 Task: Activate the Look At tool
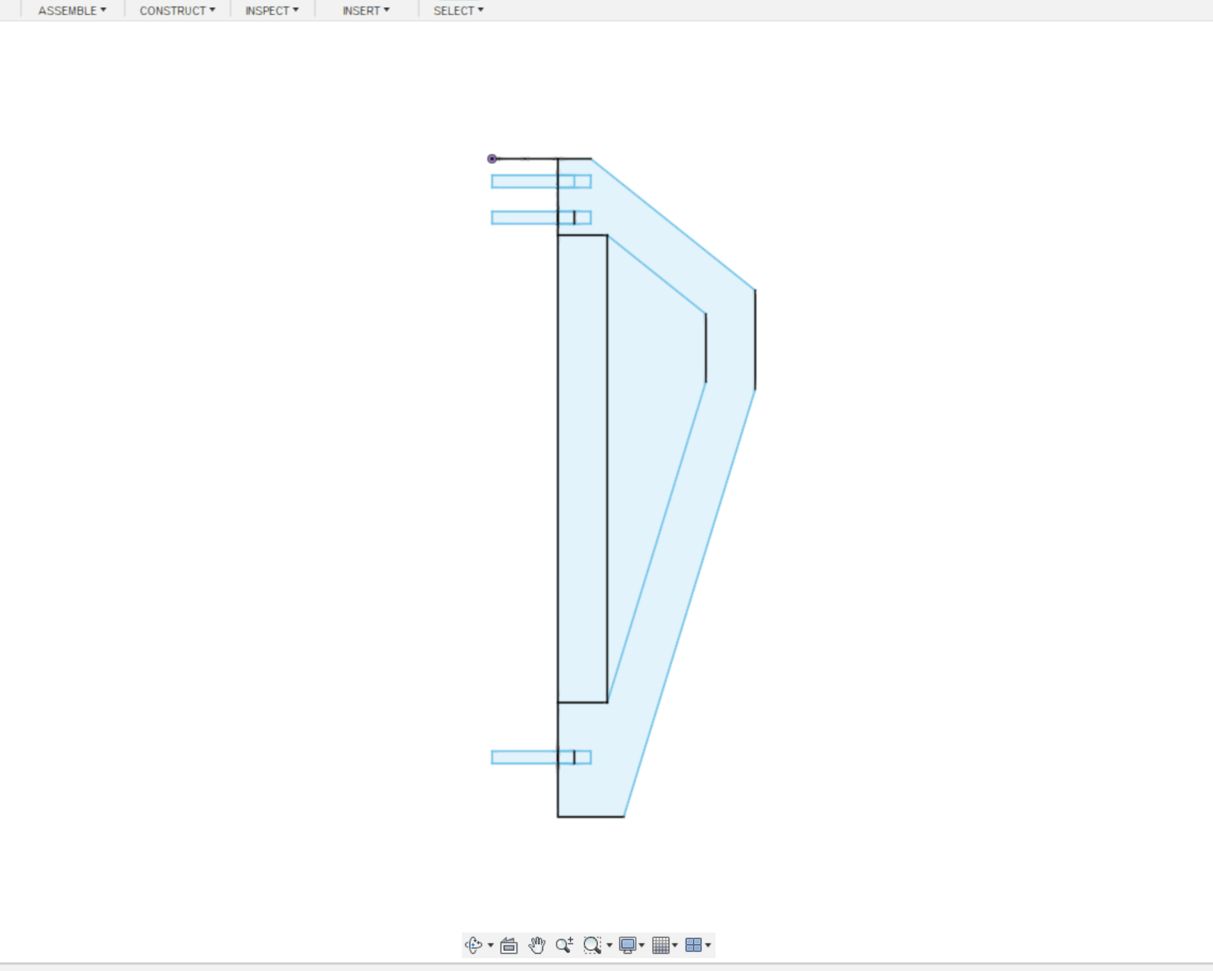(508, 945)
